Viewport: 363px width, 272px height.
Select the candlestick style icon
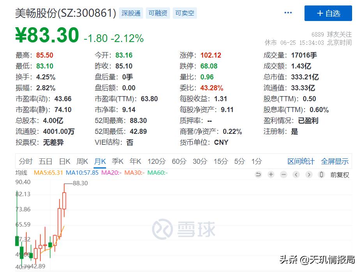tap(322, 175)
